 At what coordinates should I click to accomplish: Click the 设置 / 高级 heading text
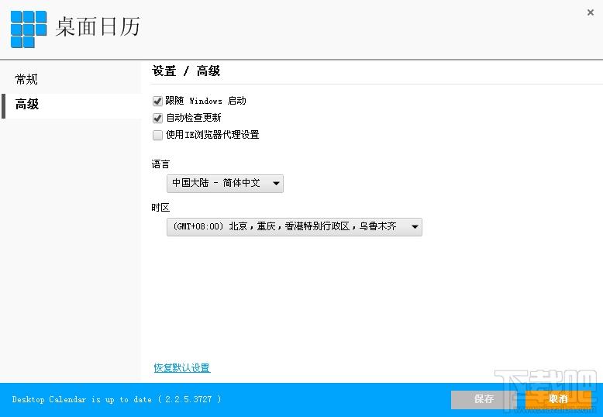(x=186, y=71)
